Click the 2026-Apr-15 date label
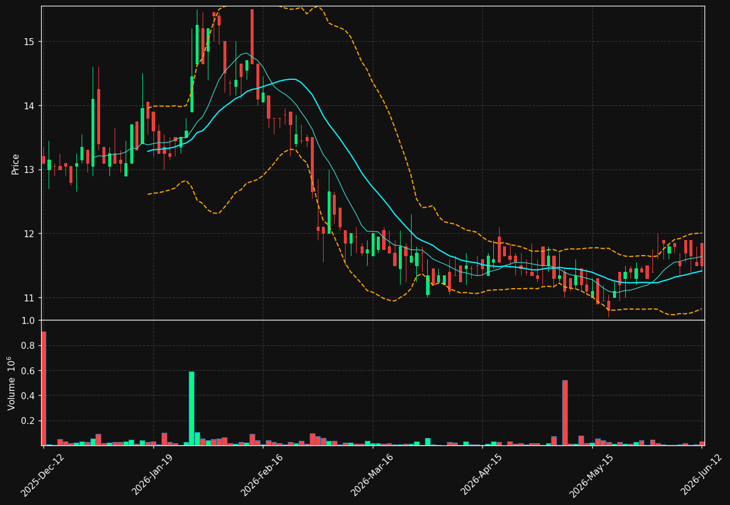The width and height of the screenshot is (730, 505). point(482,475)
